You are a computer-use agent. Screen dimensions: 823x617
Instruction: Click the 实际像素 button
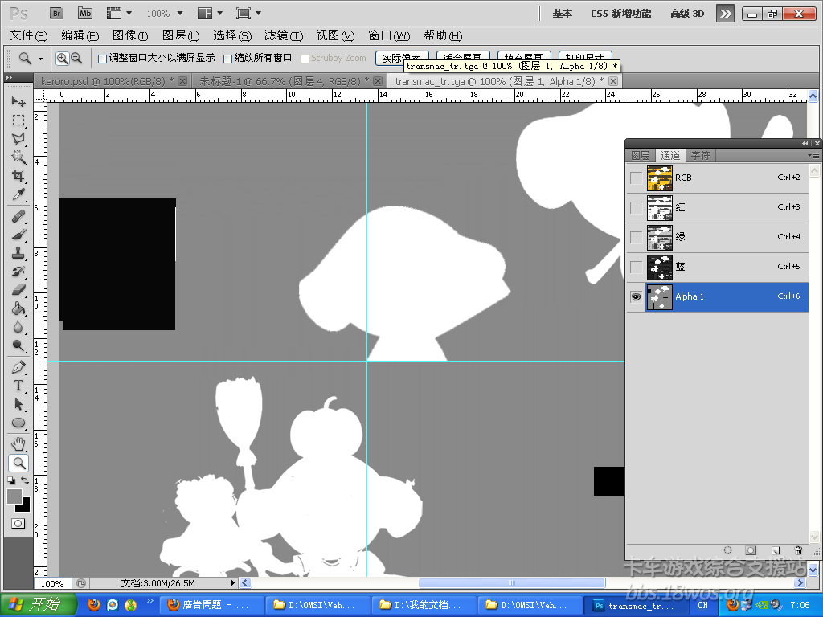402,58
